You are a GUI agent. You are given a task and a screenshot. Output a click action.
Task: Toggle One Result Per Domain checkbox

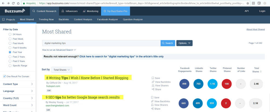pos(5,76)
